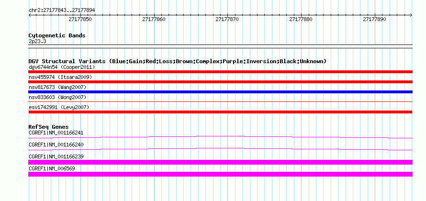Click the magenta NM_001166239 exon bar
This screenshot has width=426, height=201.
pyautogui.click(x=220, y=162)
